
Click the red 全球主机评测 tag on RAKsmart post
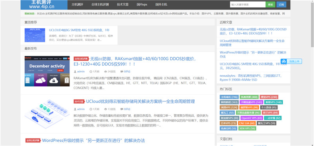click(x=81, y=59)
